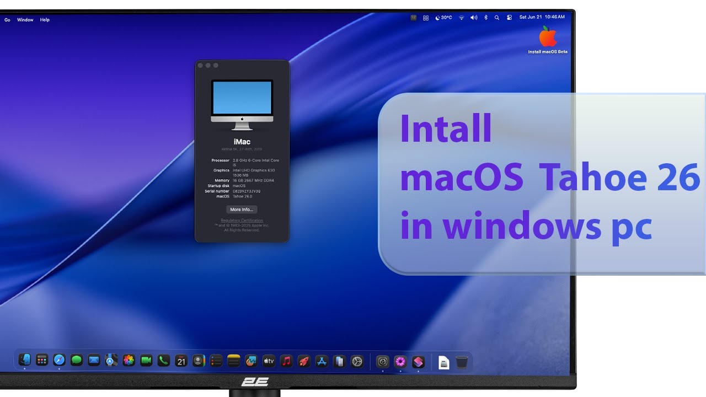
Task: Open Control Center in menu bar
Action: [x=509, y=18]
